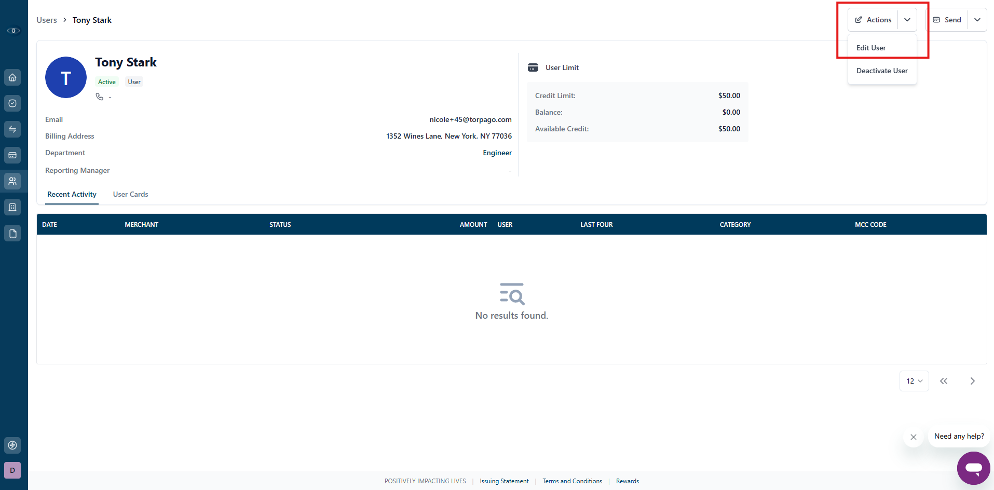
Task: Open the Issuing Statement link
Action: coord(504,481)
